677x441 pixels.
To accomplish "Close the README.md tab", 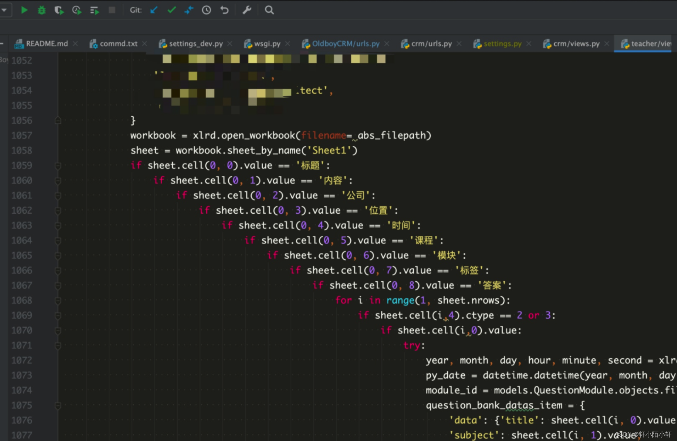I will pos(75,44).
